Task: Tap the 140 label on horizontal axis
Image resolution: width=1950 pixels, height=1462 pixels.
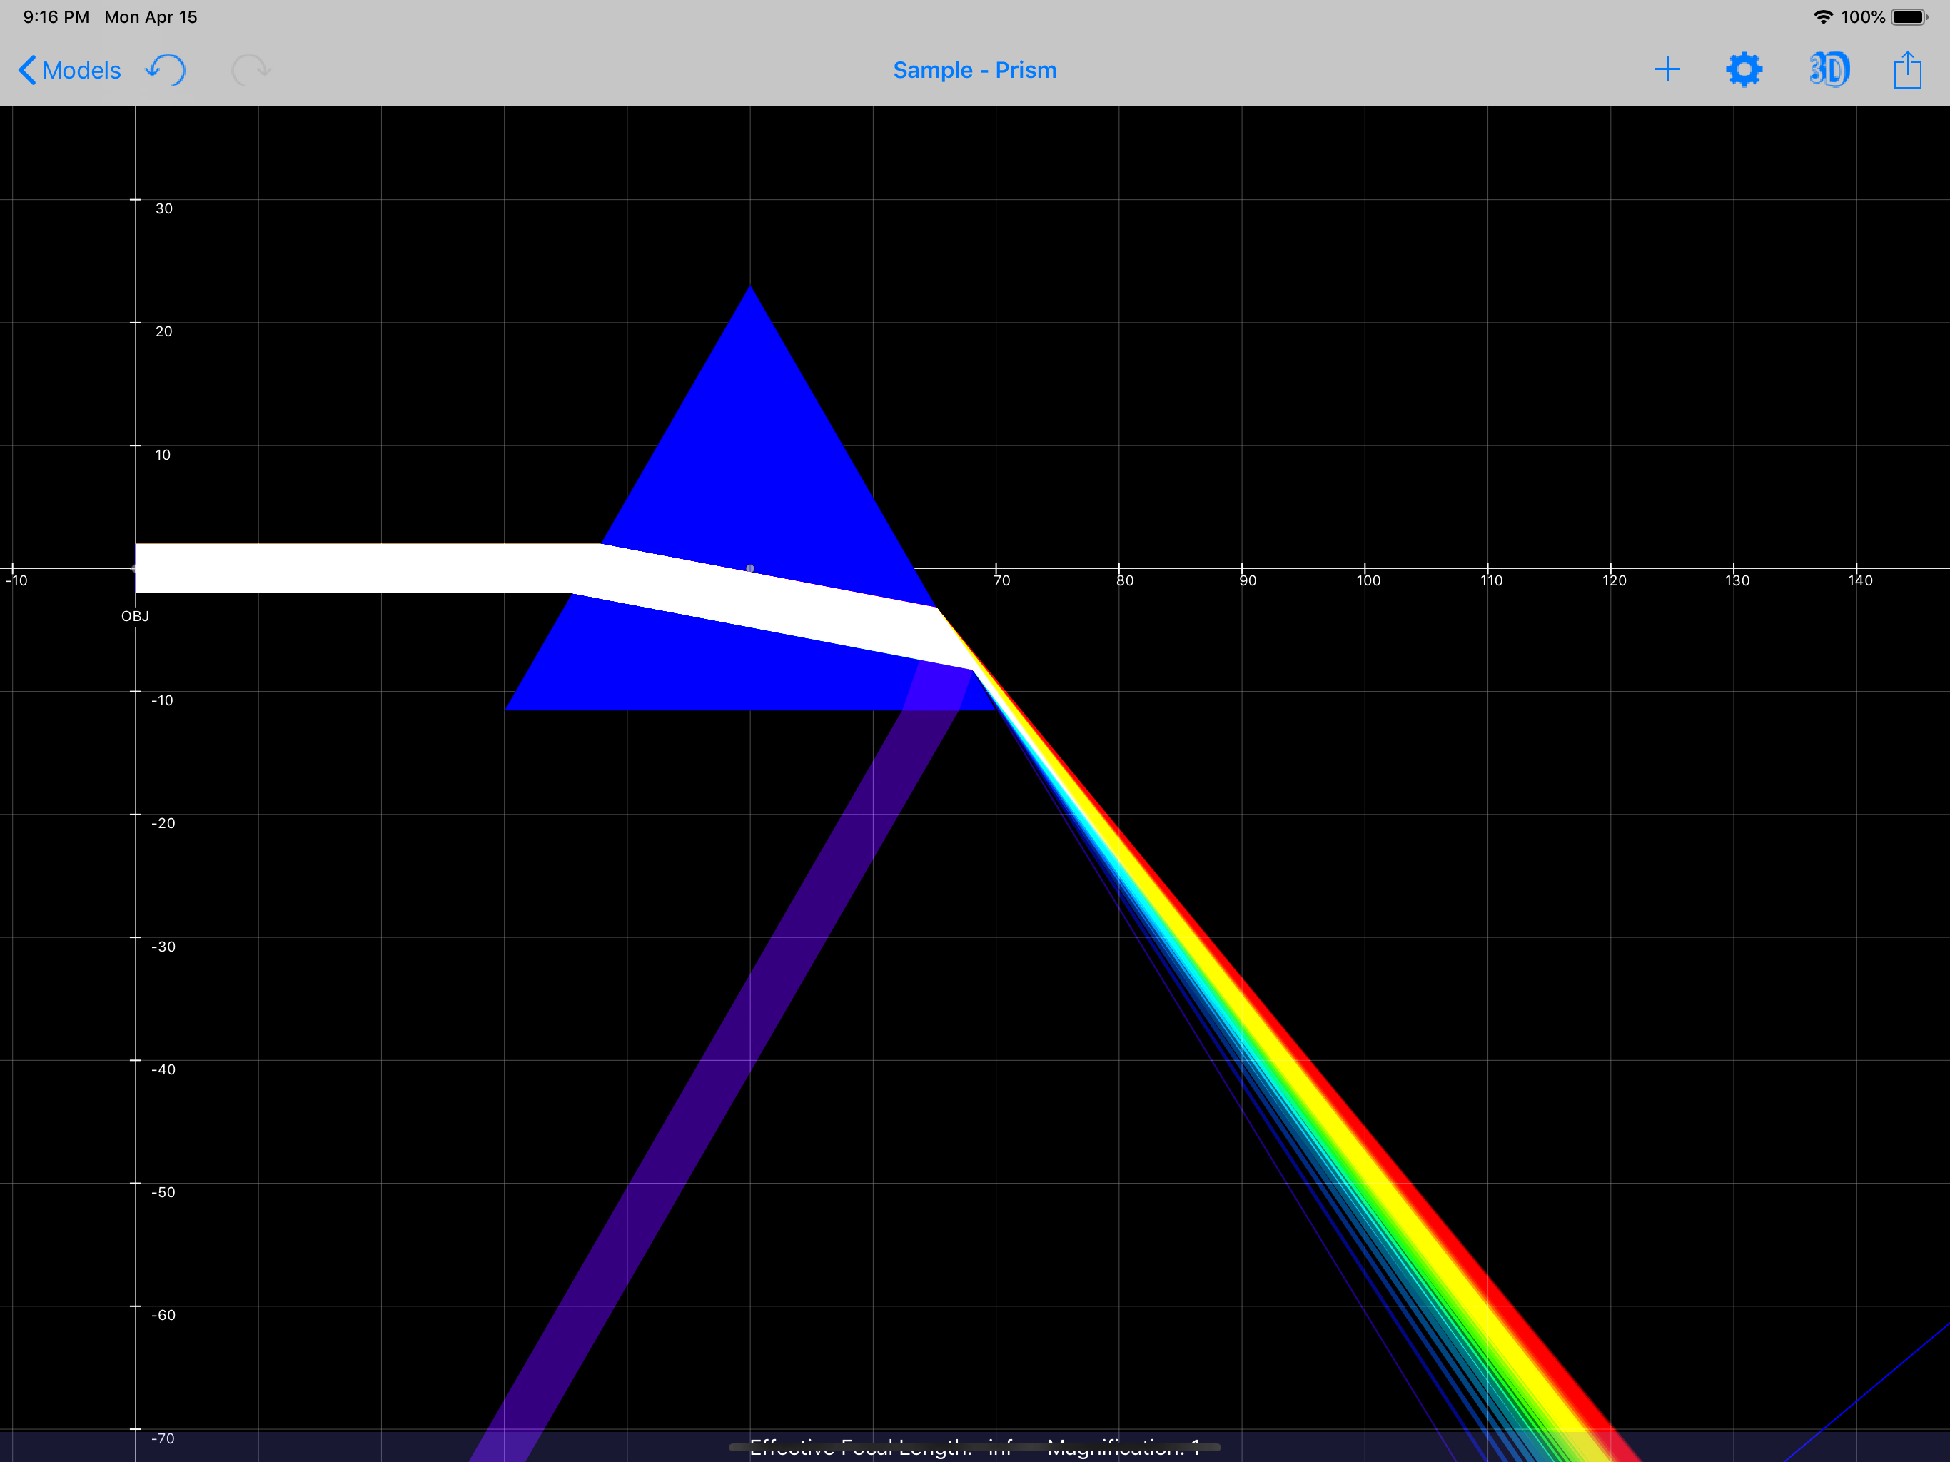Action: click(1860, 580)
